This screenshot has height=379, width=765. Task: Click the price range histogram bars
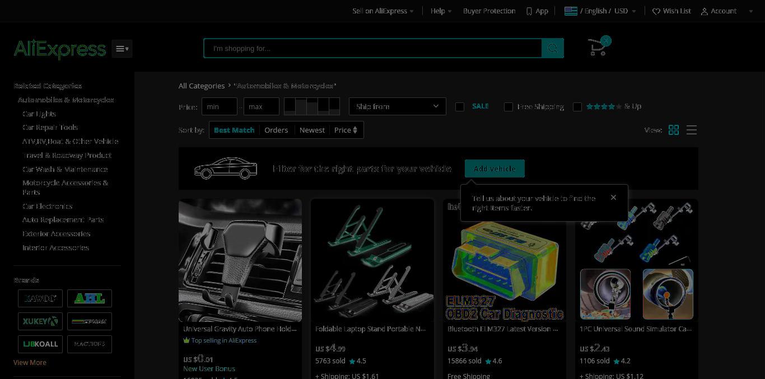(312, 106)
